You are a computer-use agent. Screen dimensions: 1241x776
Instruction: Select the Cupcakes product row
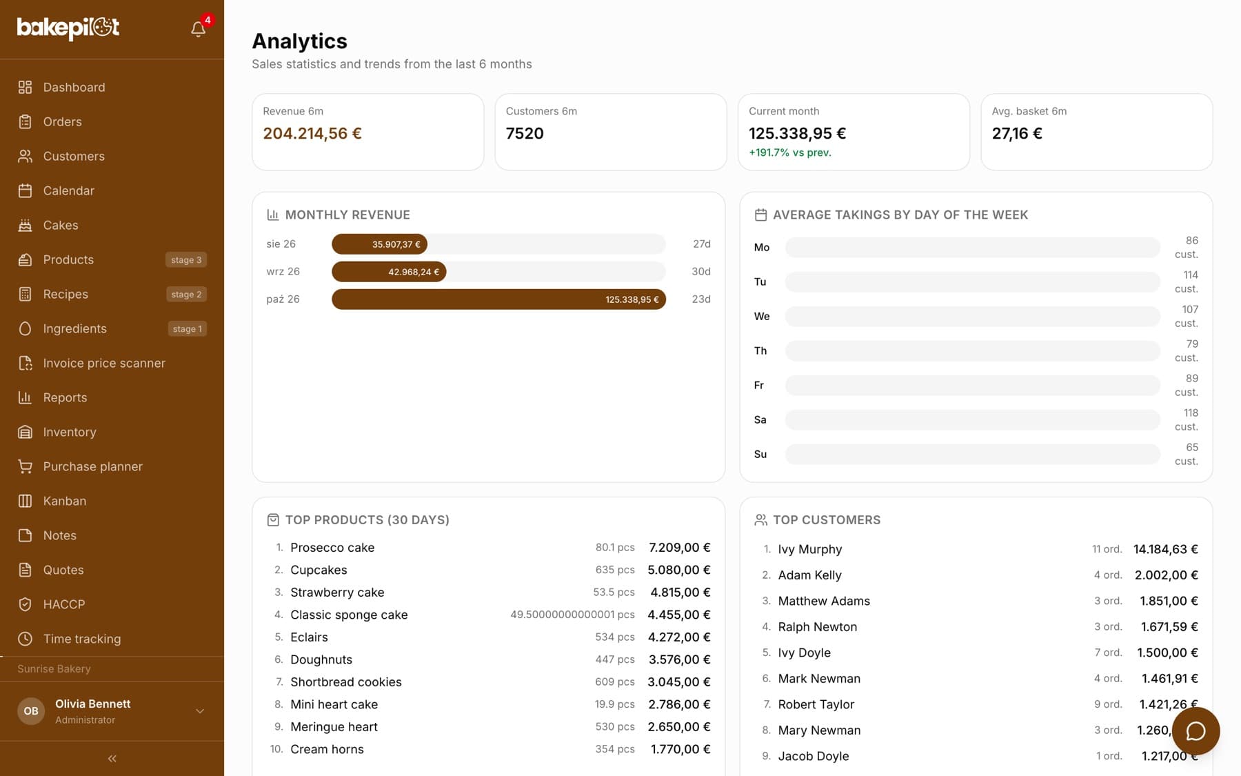click(x=489, y=570)
